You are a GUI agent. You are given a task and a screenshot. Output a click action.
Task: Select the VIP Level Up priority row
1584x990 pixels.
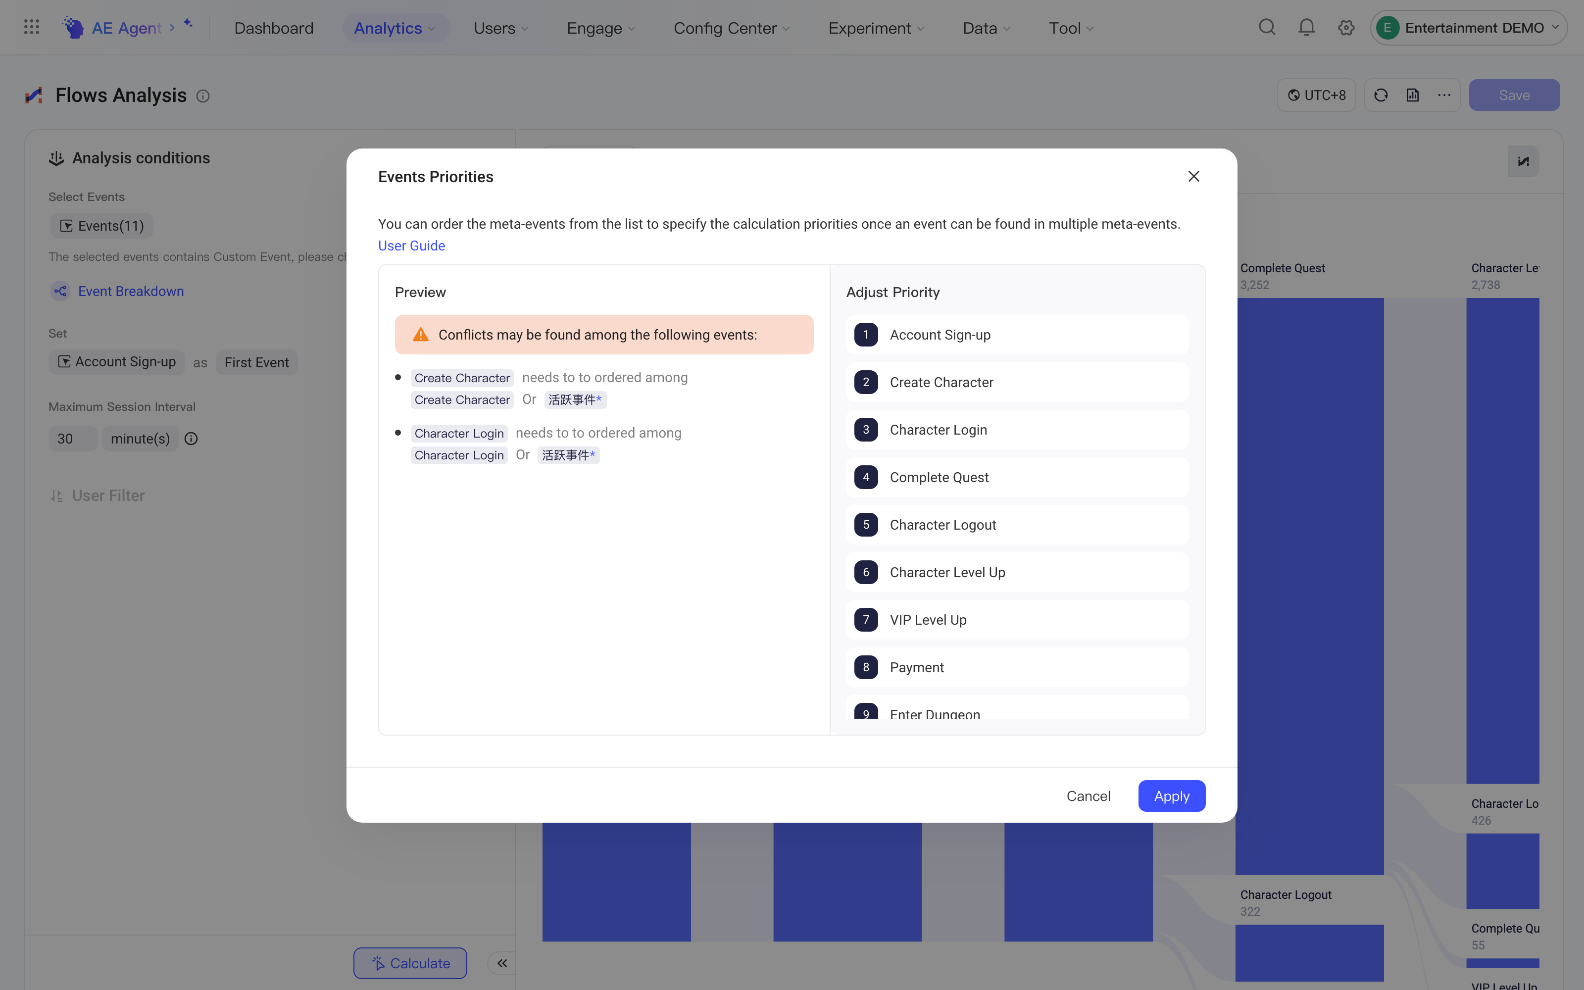click(x=1017, y=619)
